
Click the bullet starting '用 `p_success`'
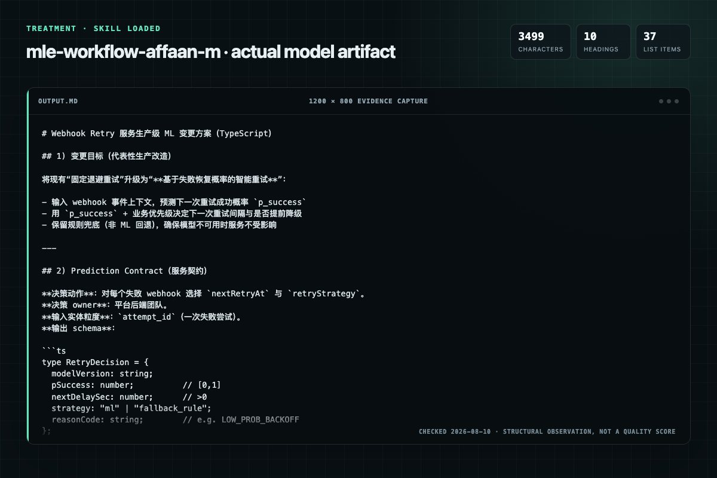click(x=172, y=214)
